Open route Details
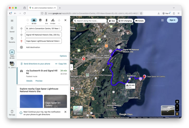This screenshot has height=128, width=189. (29, 81)
